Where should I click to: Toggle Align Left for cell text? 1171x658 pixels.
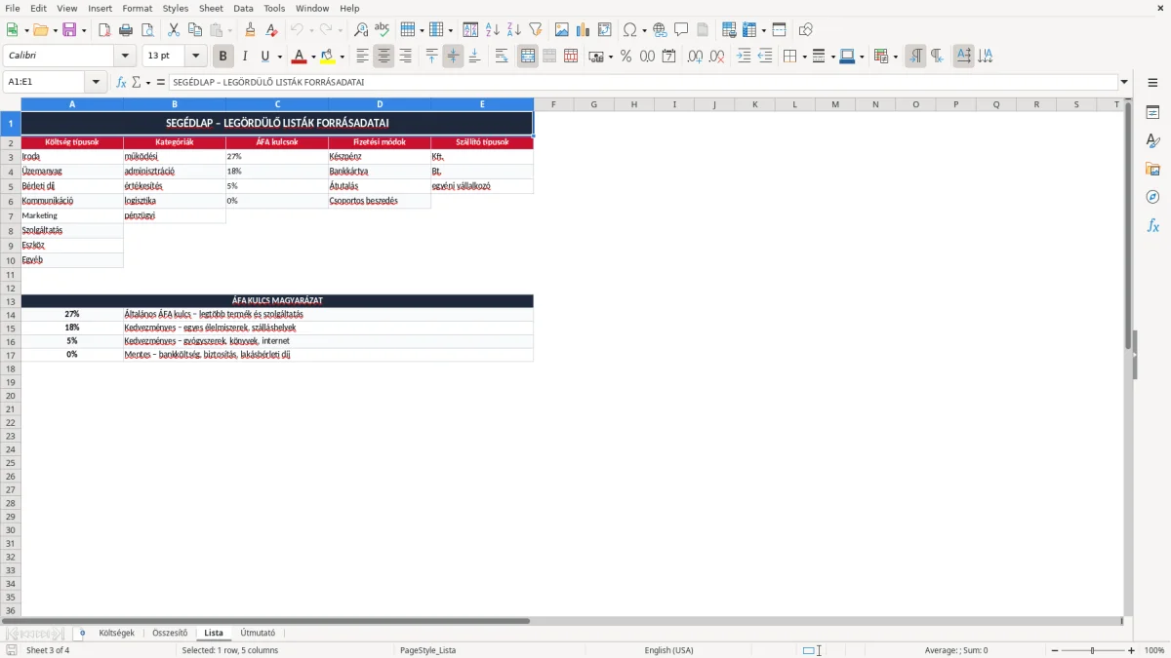pos(362,57)
